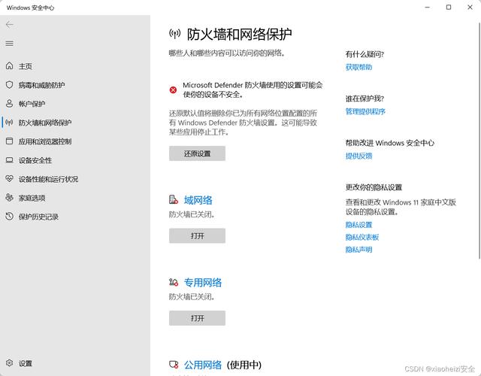The image size is (481, 376).
Task: Open 设备性能和运行状况 page
Action: click(x=48, y=179)
